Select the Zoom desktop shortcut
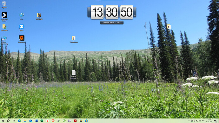This screenshot has height=123, width=219. pos(22,28)
